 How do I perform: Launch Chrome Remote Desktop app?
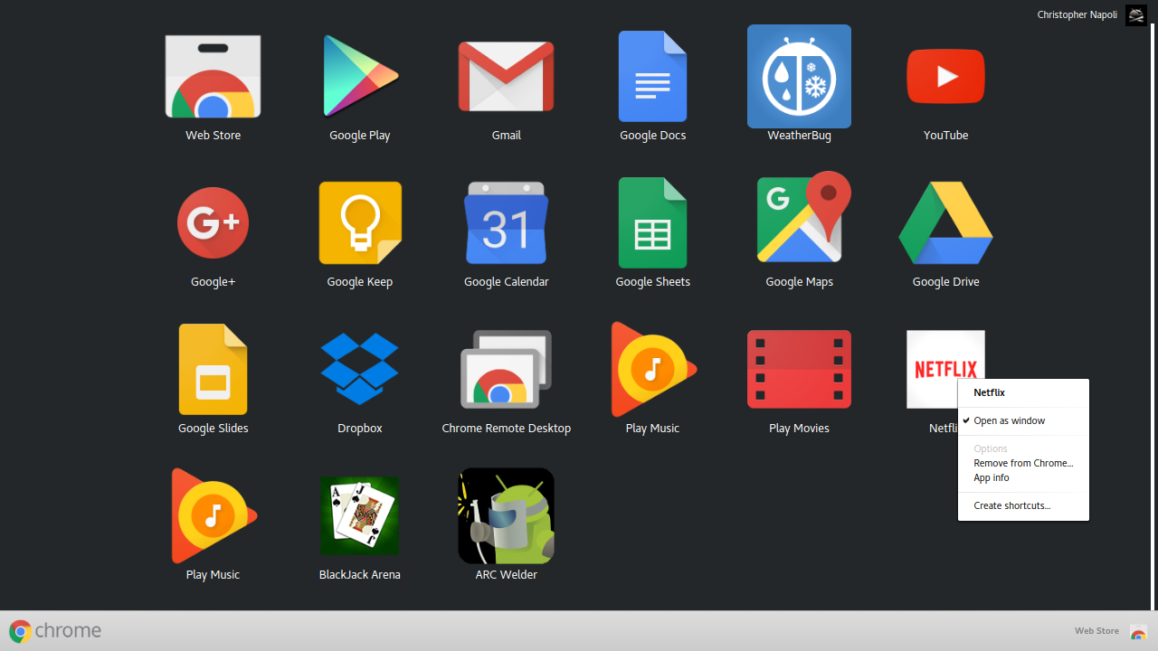[506, 370]
